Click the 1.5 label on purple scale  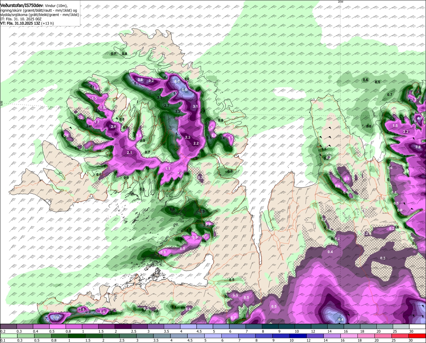tap(101, 332)
